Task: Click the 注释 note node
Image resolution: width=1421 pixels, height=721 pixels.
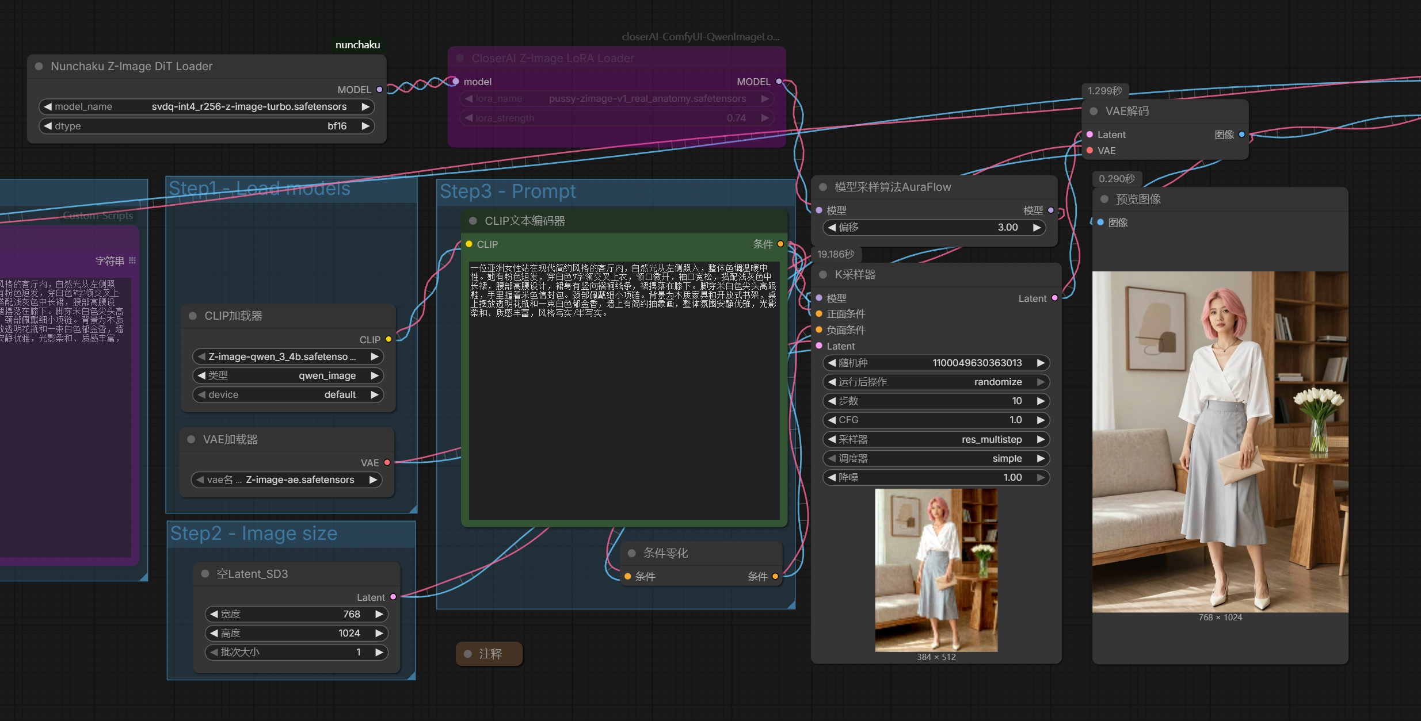Action: [490, 654]
